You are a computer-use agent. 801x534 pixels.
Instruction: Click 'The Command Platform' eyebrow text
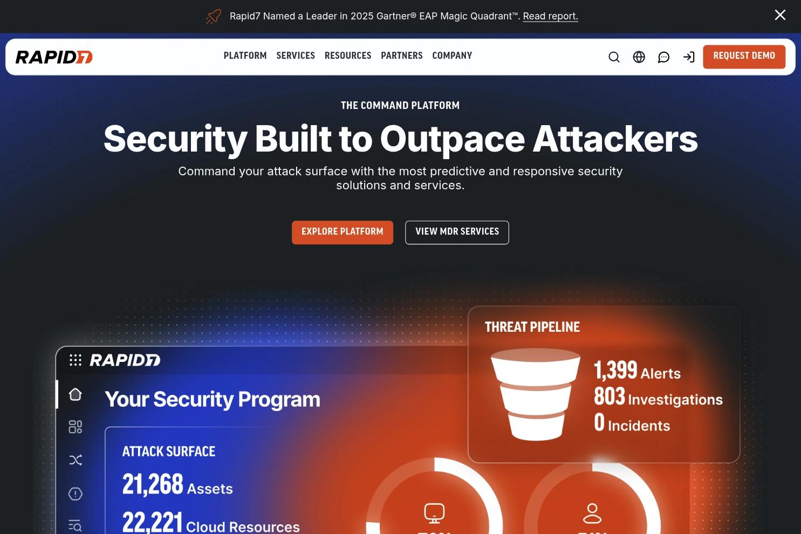pyautogui.click(x=400, y=106)
